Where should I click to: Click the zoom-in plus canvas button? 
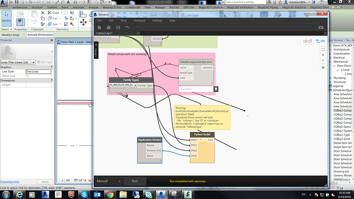pyautogui.click(x=323, y=55)
